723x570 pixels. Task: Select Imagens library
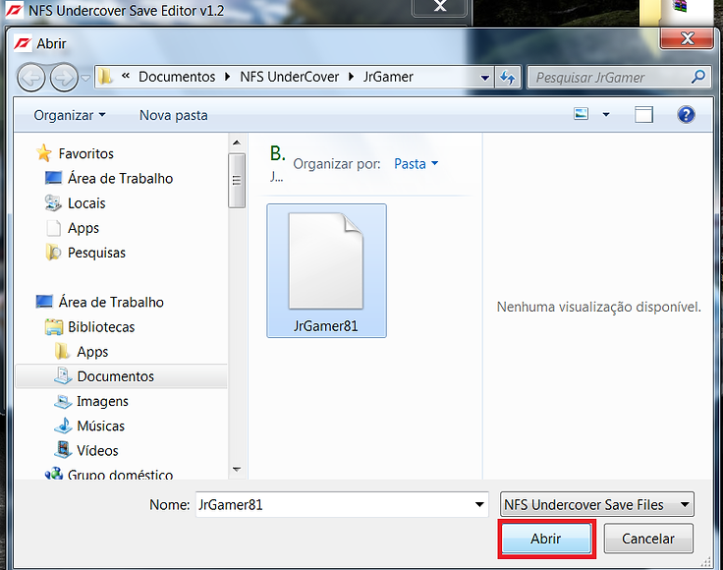pyautogui.click(x=102, y=402)
